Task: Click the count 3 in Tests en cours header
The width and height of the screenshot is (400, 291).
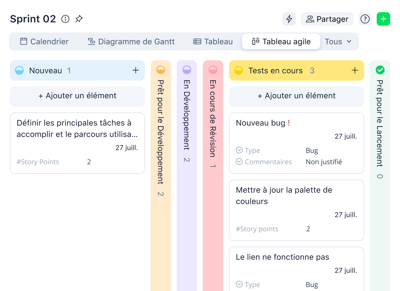Action: point(312,70)
